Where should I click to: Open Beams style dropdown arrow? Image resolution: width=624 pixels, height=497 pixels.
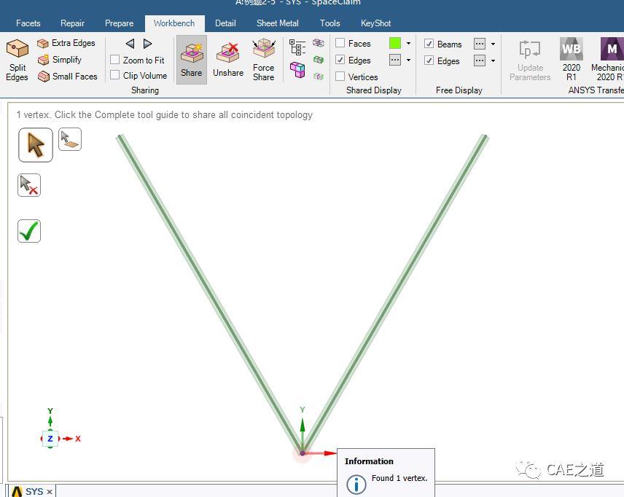pyautogui.click(x=493, y=44)
